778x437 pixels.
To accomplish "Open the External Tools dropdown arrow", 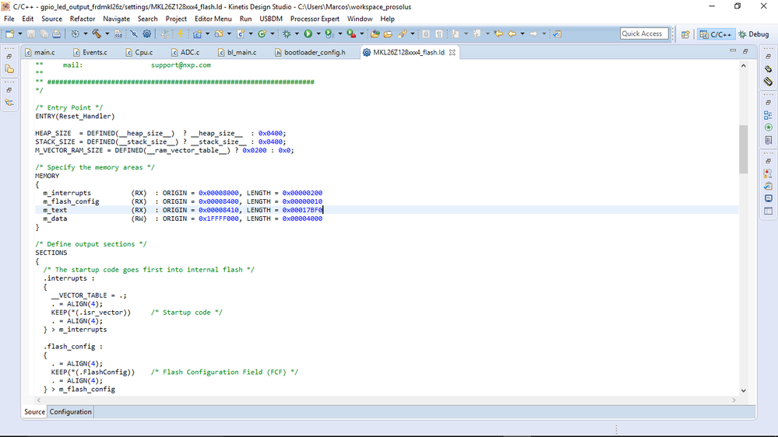I will [x=361, y=33].
